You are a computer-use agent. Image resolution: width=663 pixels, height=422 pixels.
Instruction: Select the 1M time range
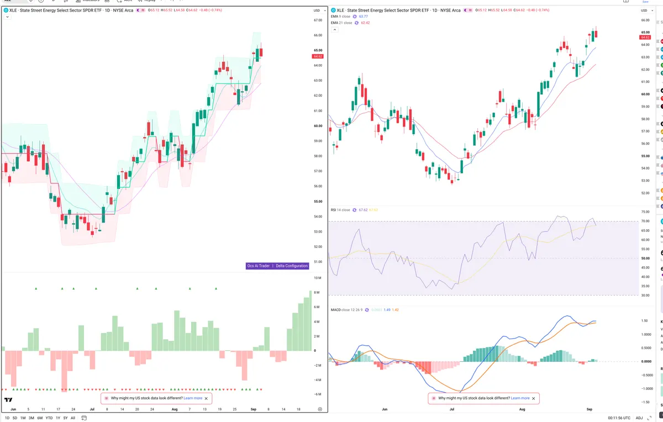pos(23,418)
